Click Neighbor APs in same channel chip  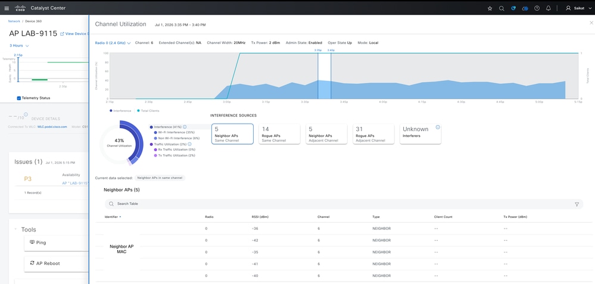click(x=160, y=178)
